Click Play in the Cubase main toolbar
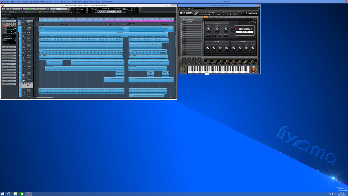This screenshot has width=348, height=196. coord(63,9)
